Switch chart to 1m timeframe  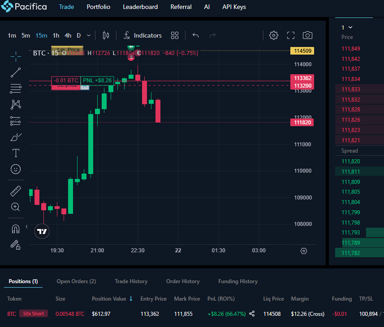pos(12,35)
